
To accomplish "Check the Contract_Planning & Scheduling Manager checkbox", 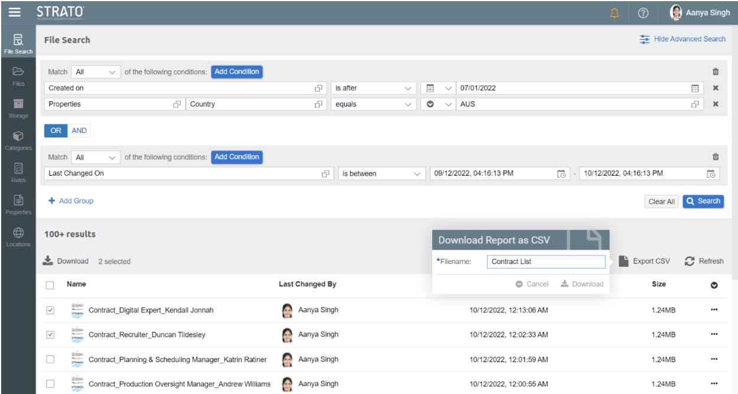I will pyautogui.click(x=50, y=359).
